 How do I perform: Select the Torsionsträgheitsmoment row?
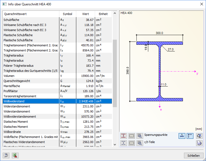[57, 96]
